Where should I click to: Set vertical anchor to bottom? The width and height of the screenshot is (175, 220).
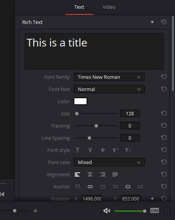[77, 187]
